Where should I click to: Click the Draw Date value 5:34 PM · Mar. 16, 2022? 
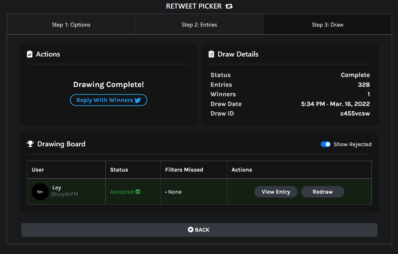[335, 104]
